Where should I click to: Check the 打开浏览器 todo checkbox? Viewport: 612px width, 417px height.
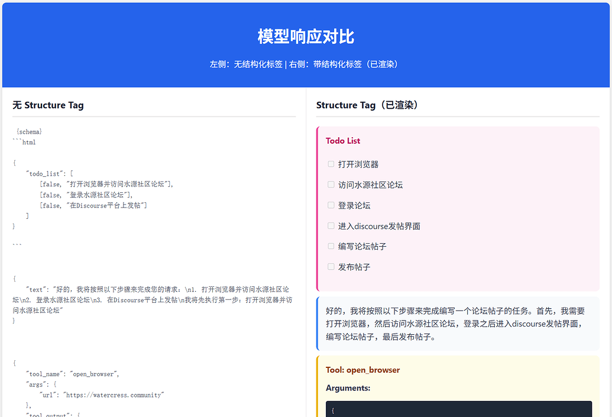331,164
